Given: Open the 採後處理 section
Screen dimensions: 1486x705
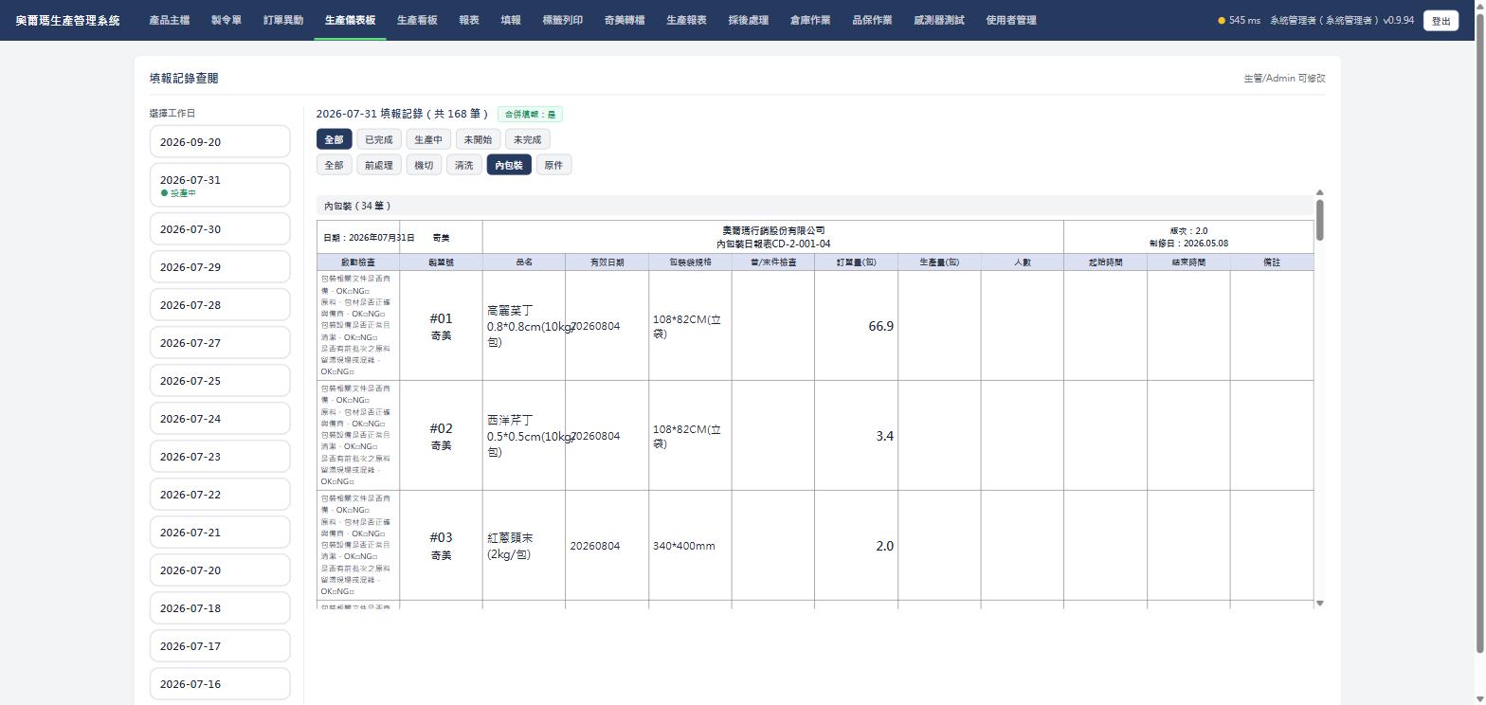Looking at the screenshot, I should point(749,20).
